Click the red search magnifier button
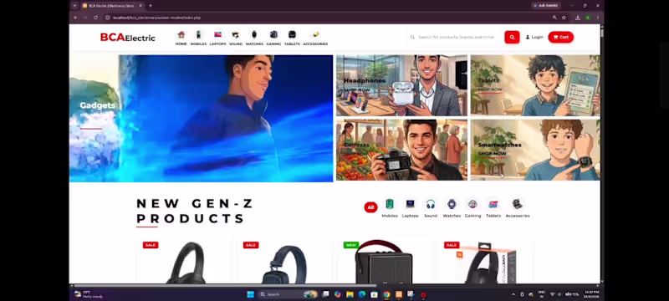The width and height of the screenshot is (669, 301). (512, 37)
